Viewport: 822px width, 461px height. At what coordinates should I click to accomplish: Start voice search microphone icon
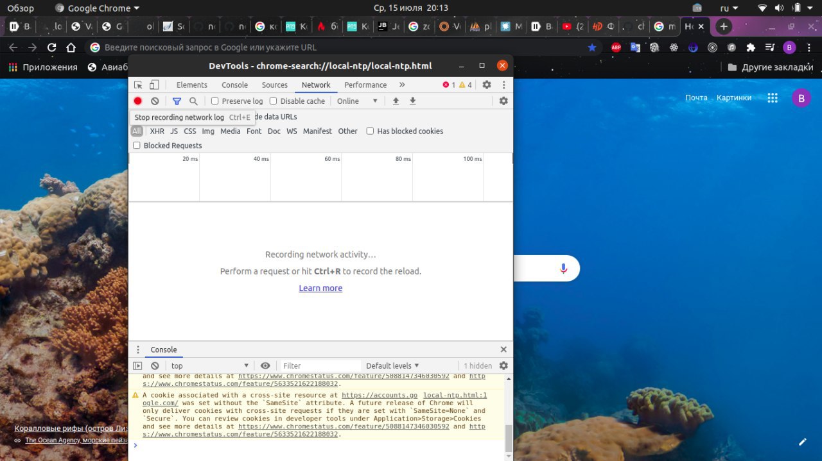[x=564, y=268]
